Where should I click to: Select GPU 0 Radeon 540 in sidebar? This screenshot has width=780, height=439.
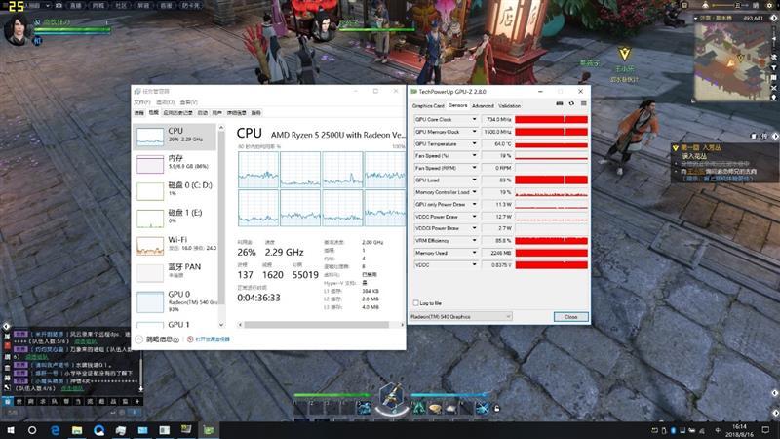coord(175,301)
